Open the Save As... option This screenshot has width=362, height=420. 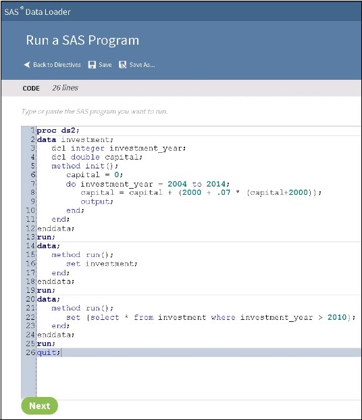(142, 64)
